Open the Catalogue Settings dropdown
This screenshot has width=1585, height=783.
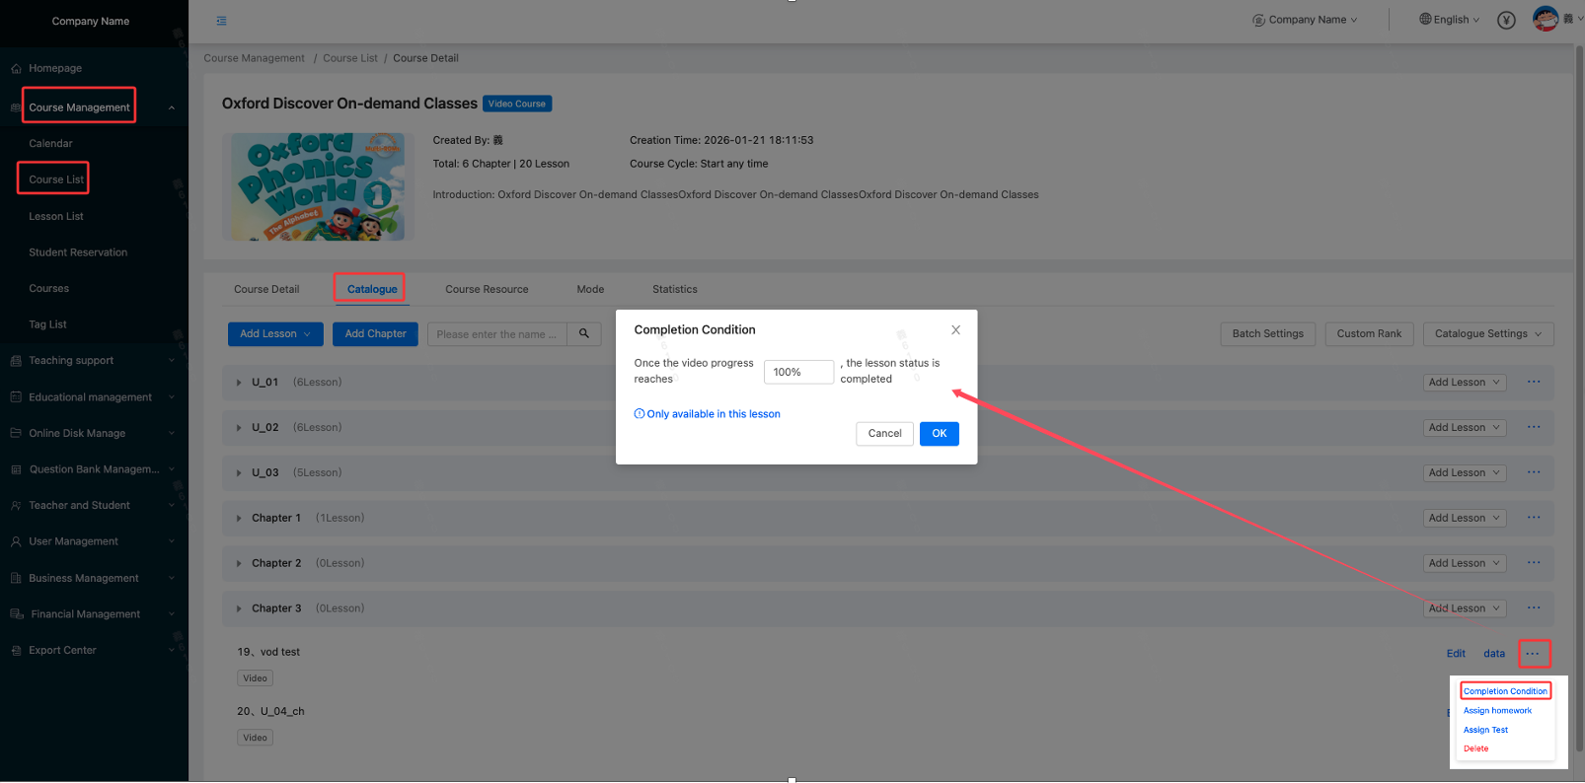point(1487,334)
